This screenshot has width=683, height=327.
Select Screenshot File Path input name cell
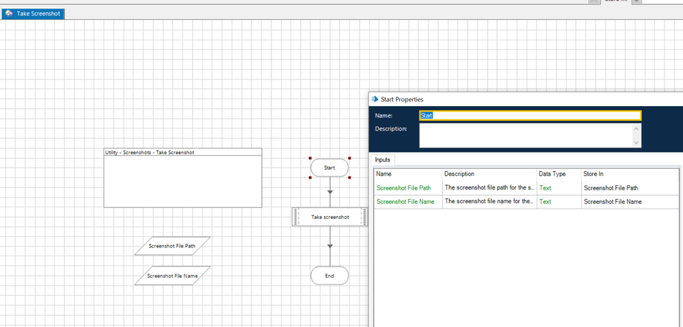pyautogui.click(x=403, y=187)
